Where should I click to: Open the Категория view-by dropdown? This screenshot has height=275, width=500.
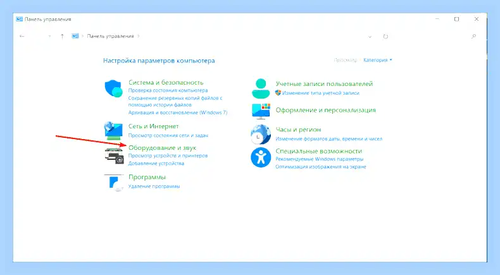(x=378, y=60)
